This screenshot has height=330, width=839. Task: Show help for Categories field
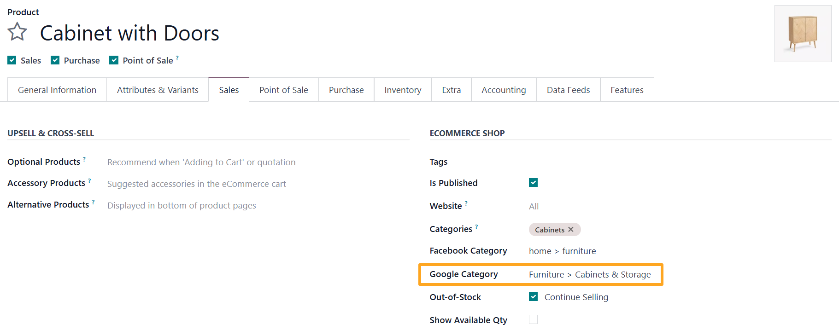click(x=476, y=226)
